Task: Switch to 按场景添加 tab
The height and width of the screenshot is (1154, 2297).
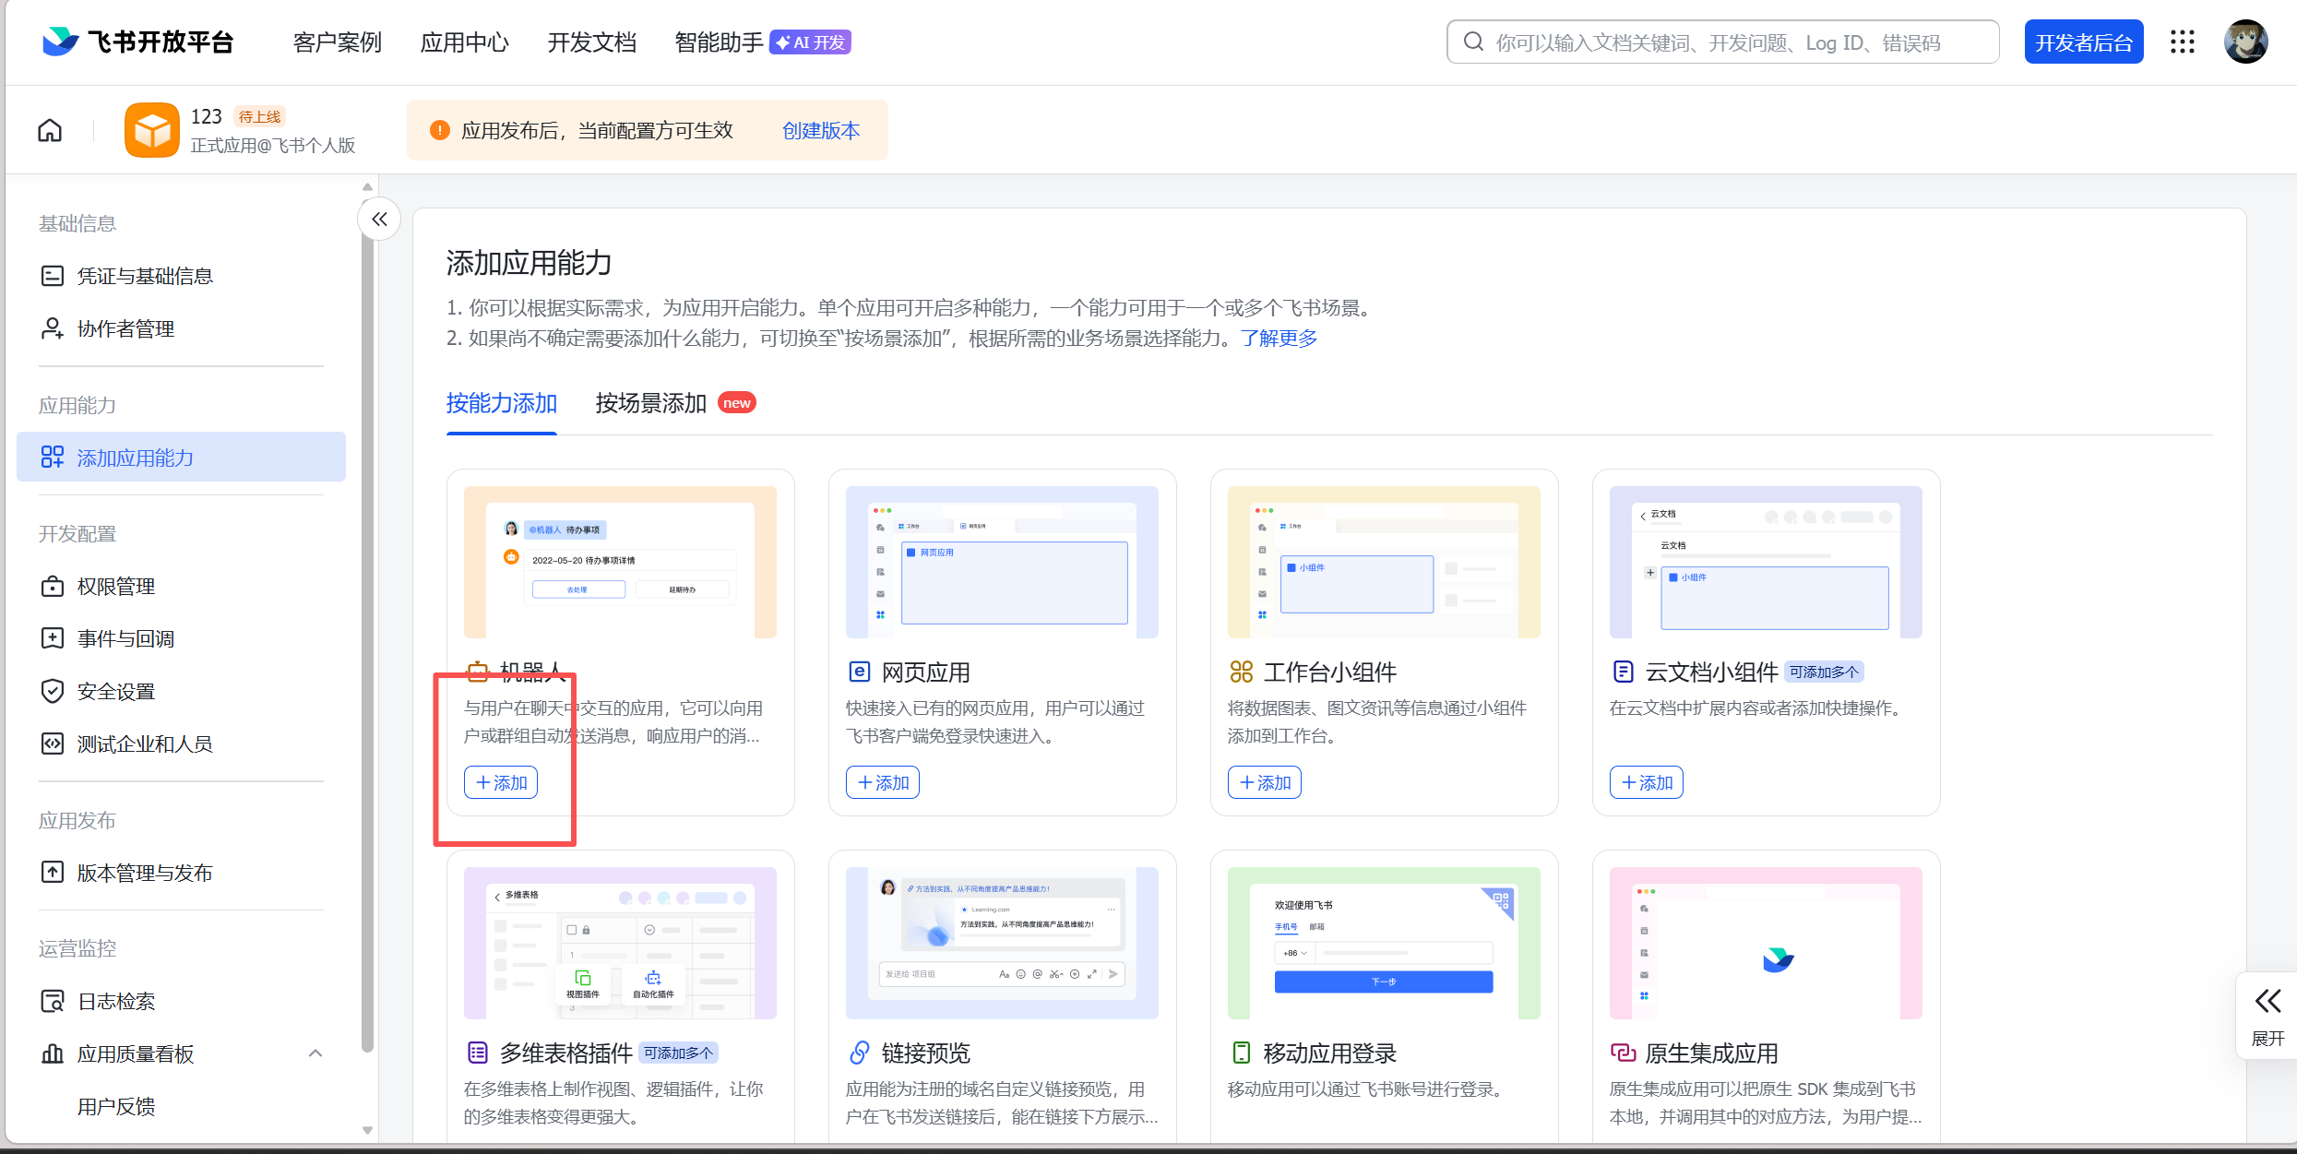Action: 650,403
